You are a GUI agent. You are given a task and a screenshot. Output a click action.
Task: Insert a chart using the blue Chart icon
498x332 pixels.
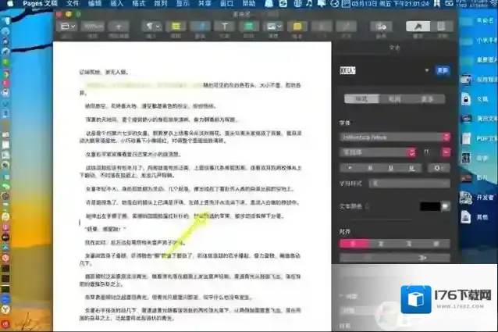(x=200, y=27)
